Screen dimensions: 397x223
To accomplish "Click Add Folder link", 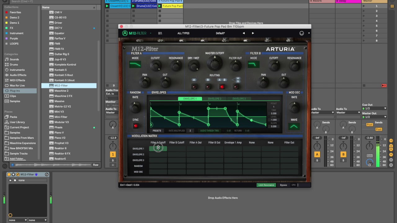I will point(18,159).
